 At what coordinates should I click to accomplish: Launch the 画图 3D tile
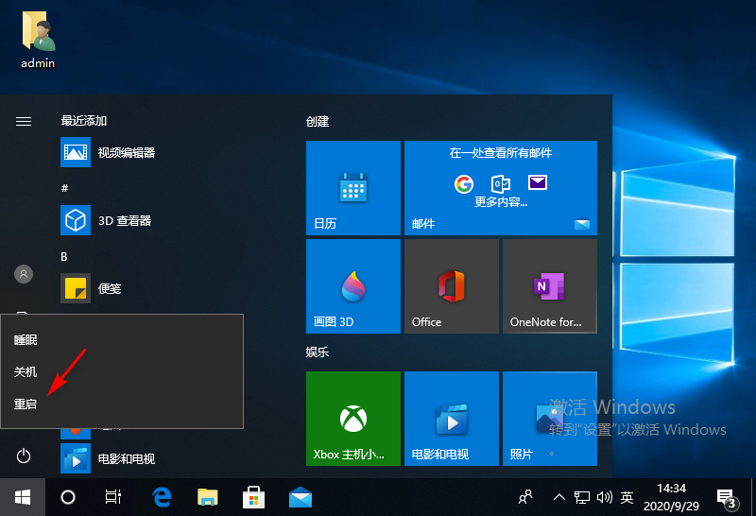point(353,286)
